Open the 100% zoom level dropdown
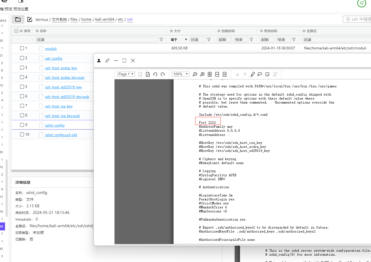Screen dimensions: 371x262 point(180,74)
